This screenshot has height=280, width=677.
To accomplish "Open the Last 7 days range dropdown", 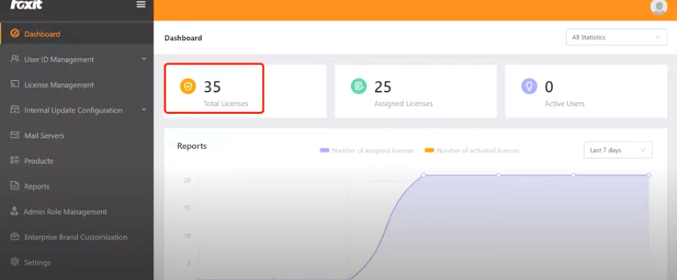I will [x=618, y=150].
